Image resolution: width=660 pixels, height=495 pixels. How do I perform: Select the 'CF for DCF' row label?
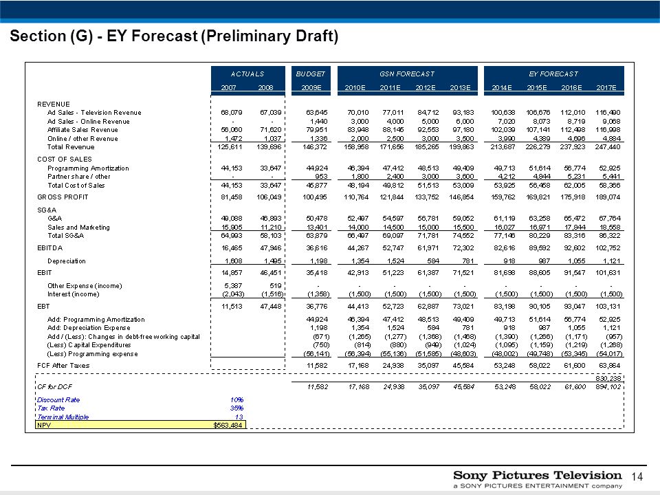pos(54,387)
